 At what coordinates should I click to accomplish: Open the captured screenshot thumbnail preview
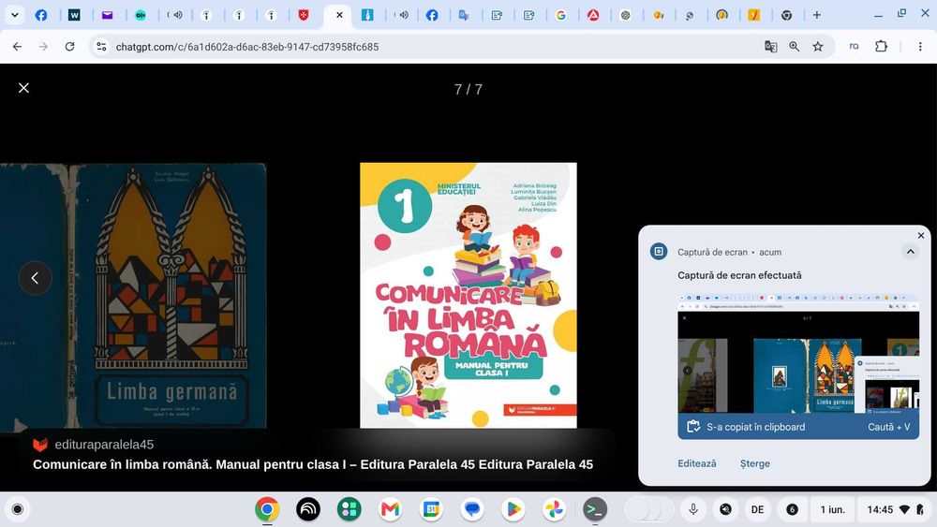click(x=798, y=353)
